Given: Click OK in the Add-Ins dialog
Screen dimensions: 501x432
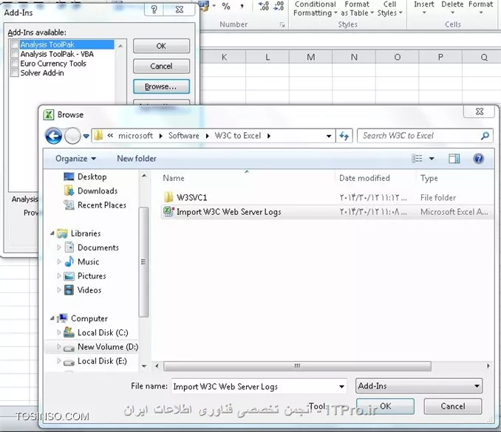Looking at the screenshot, I should click(161, 46).
